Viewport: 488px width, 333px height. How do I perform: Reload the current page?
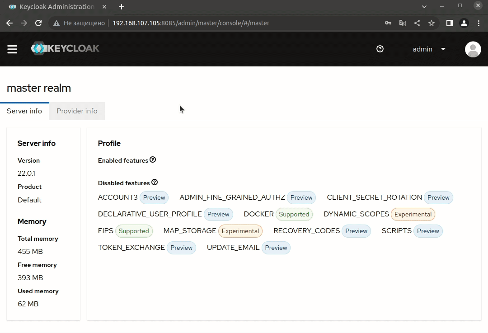pos(38,23)
